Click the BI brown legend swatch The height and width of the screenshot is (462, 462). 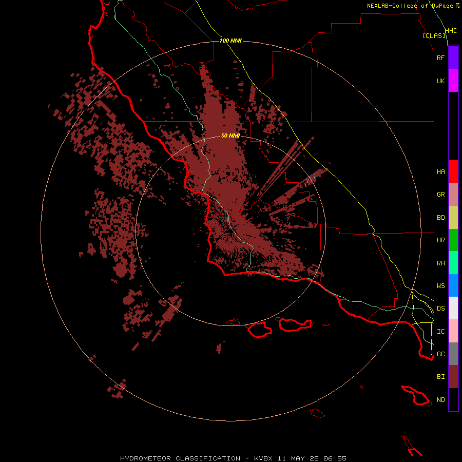point(453,377)
